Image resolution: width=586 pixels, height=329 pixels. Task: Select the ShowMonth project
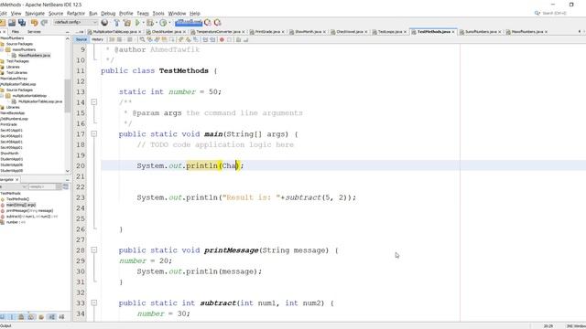click(x=9, y=154)
